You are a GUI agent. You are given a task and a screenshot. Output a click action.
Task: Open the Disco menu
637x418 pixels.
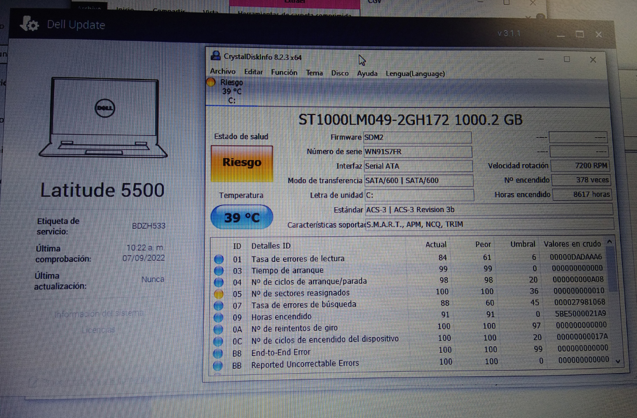[x=340, y=73]
